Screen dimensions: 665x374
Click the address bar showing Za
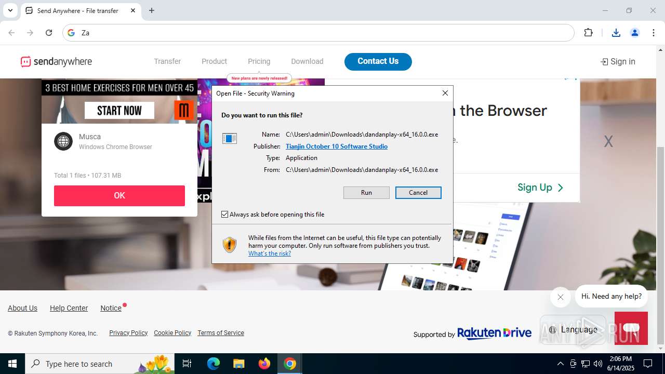(318, 33)
